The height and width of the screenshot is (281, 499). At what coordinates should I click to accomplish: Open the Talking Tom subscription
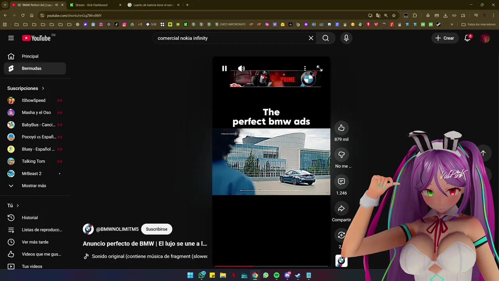pos(35,161)
